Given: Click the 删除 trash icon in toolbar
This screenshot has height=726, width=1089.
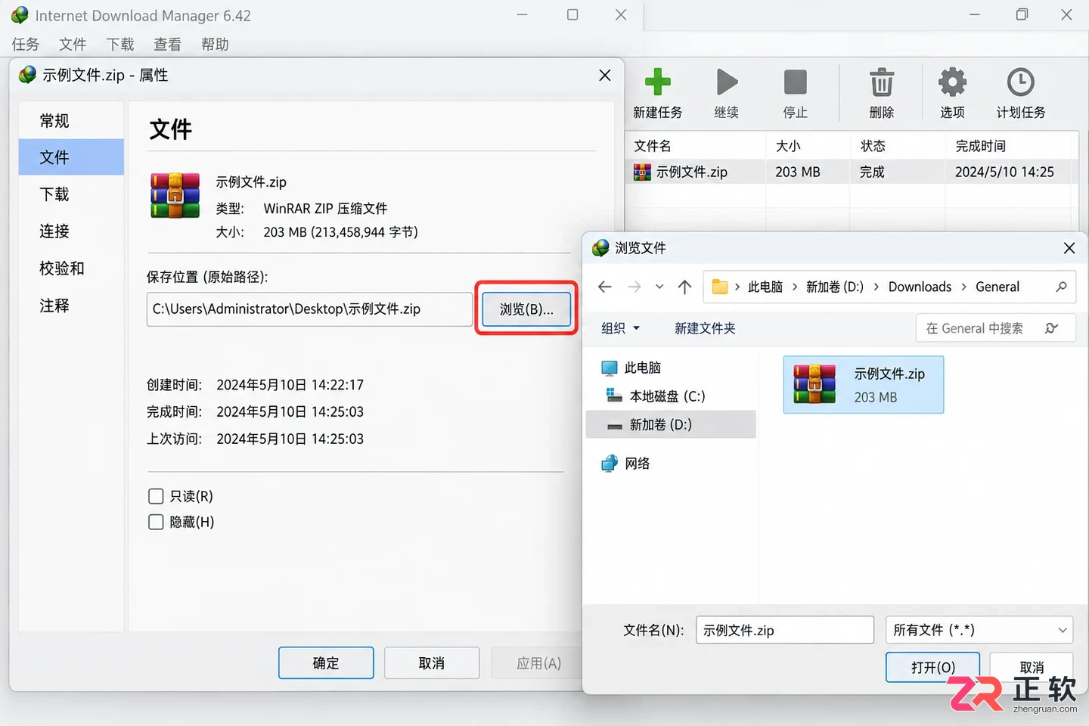Looking at the screenshot, I should (882, 82).
